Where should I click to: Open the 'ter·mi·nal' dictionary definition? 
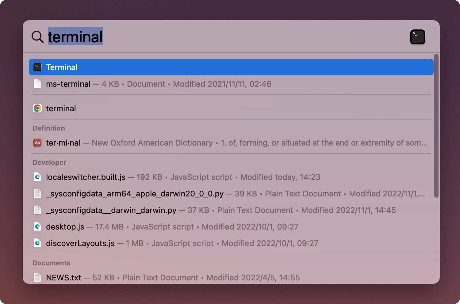pyautogui.click(x=231, y=142)
